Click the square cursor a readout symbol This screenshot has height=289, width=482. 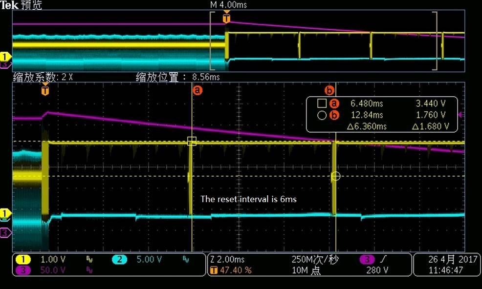pos(322,103)
